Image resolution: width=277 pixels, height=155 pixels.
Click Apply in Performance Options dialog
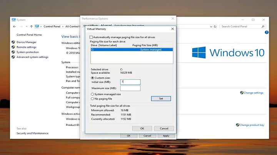(166, 136)
